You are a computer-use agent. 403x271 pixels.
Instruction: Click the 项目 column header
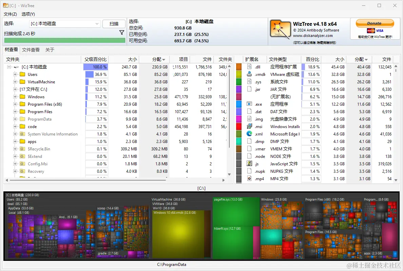pos(179,60)
